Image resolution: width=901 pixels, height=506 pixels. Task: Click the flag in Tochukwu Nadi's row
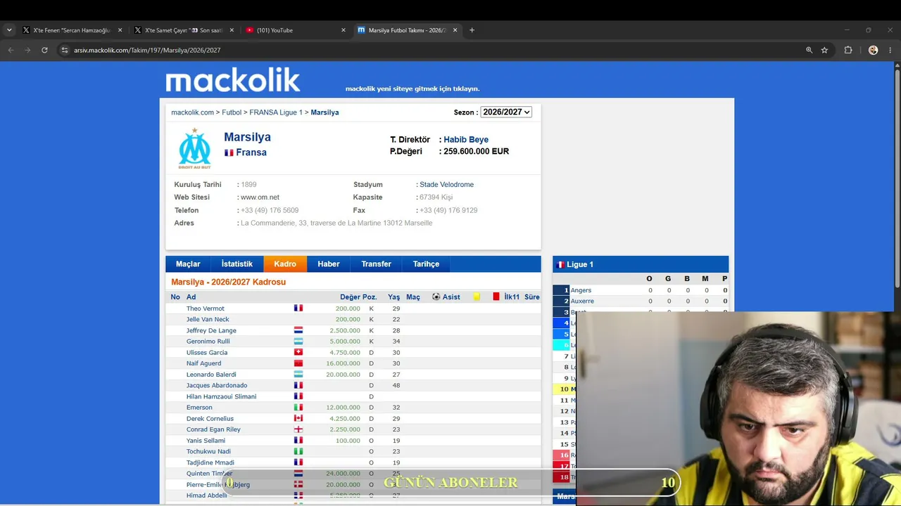pos(298,452)
